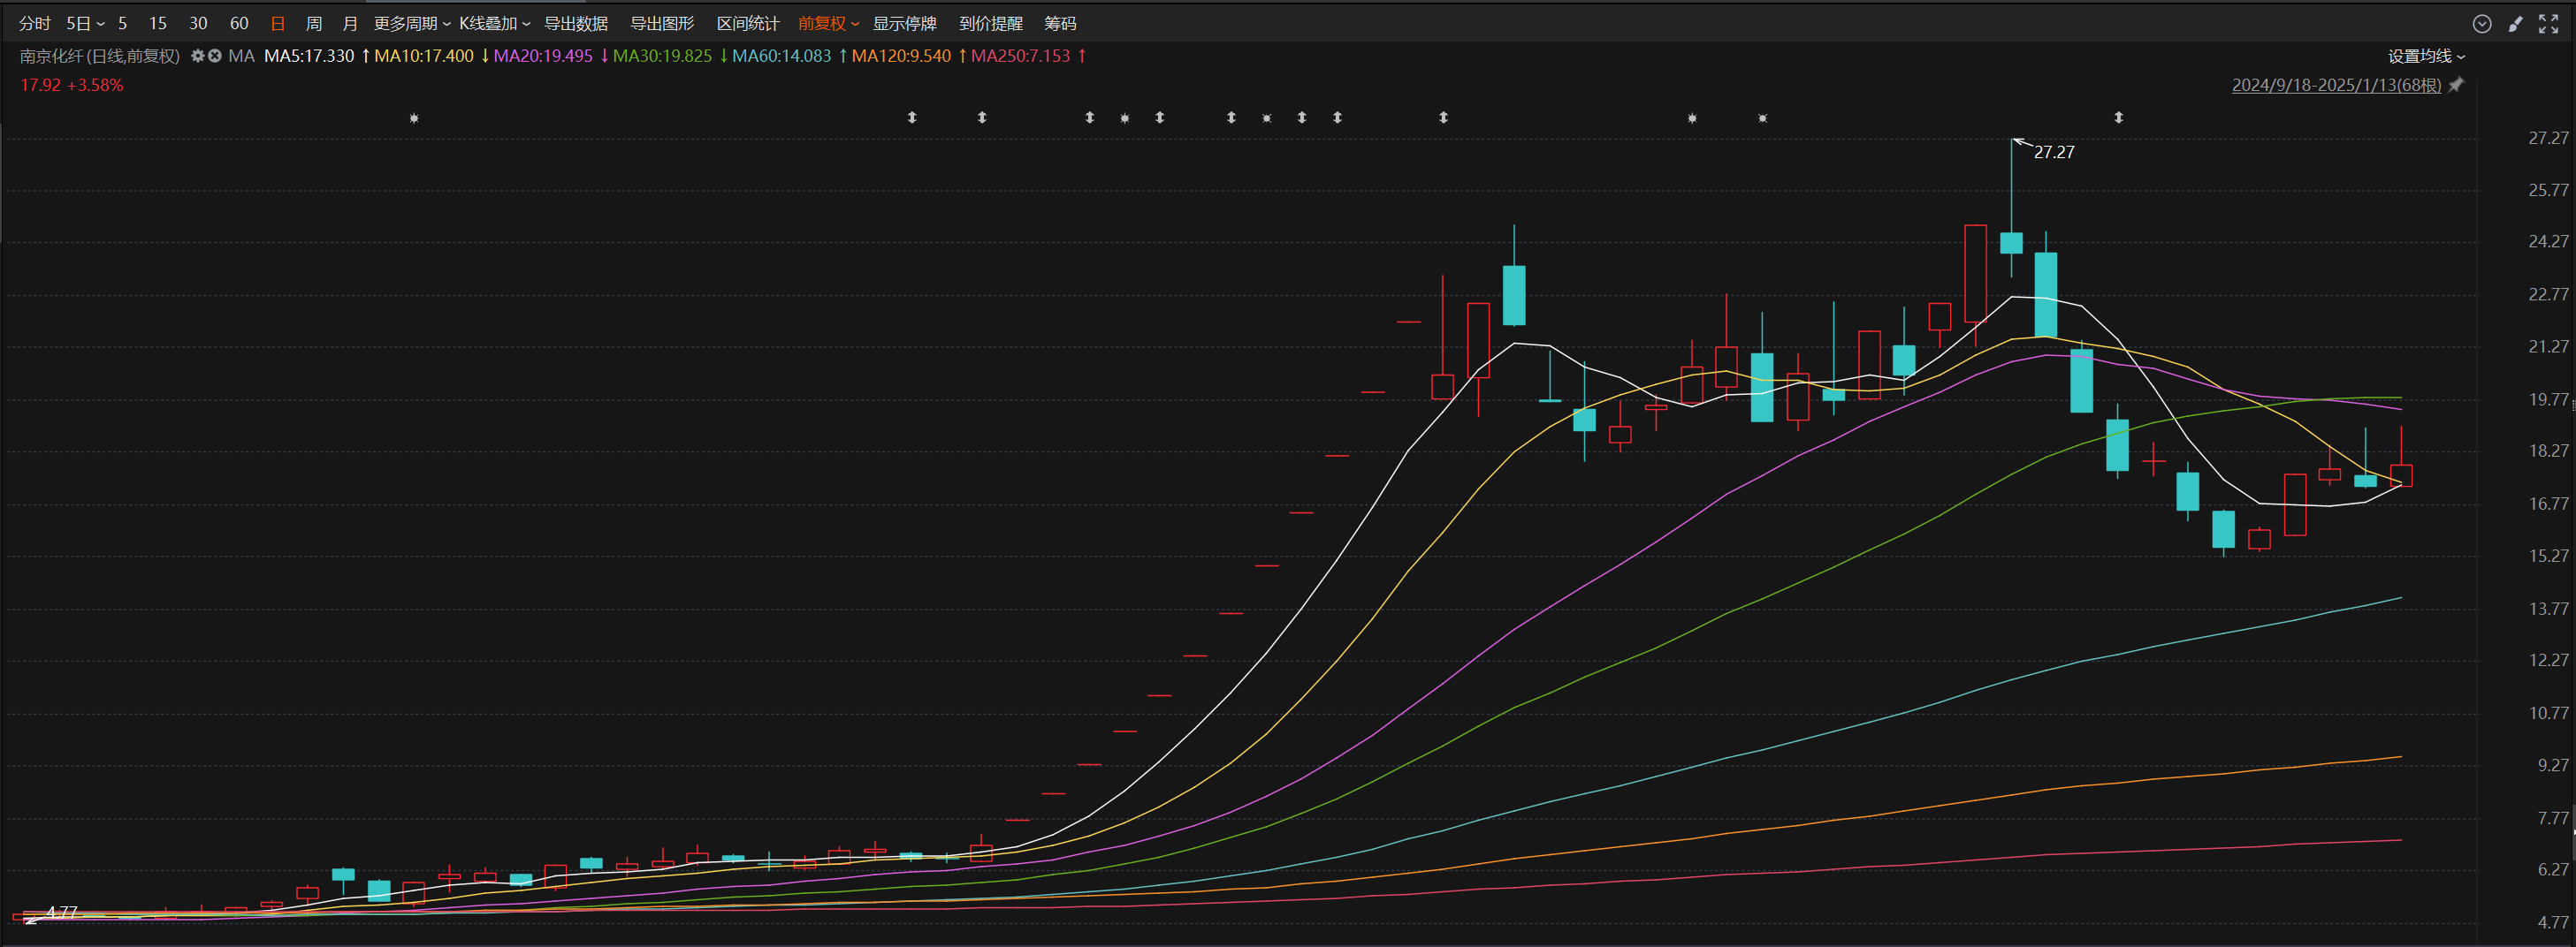The image size is (2576, 947).
Task: Click the 18.27 price-axis label
Action: (x=2548, y=451)
